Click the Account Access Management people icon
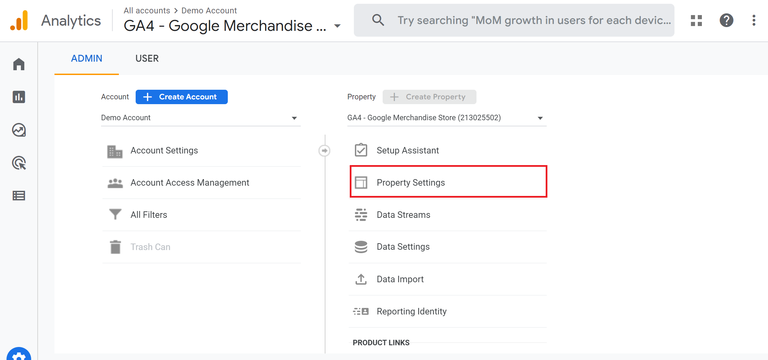The width and height of the screenshot is (768, 360). tap(115, 183)
